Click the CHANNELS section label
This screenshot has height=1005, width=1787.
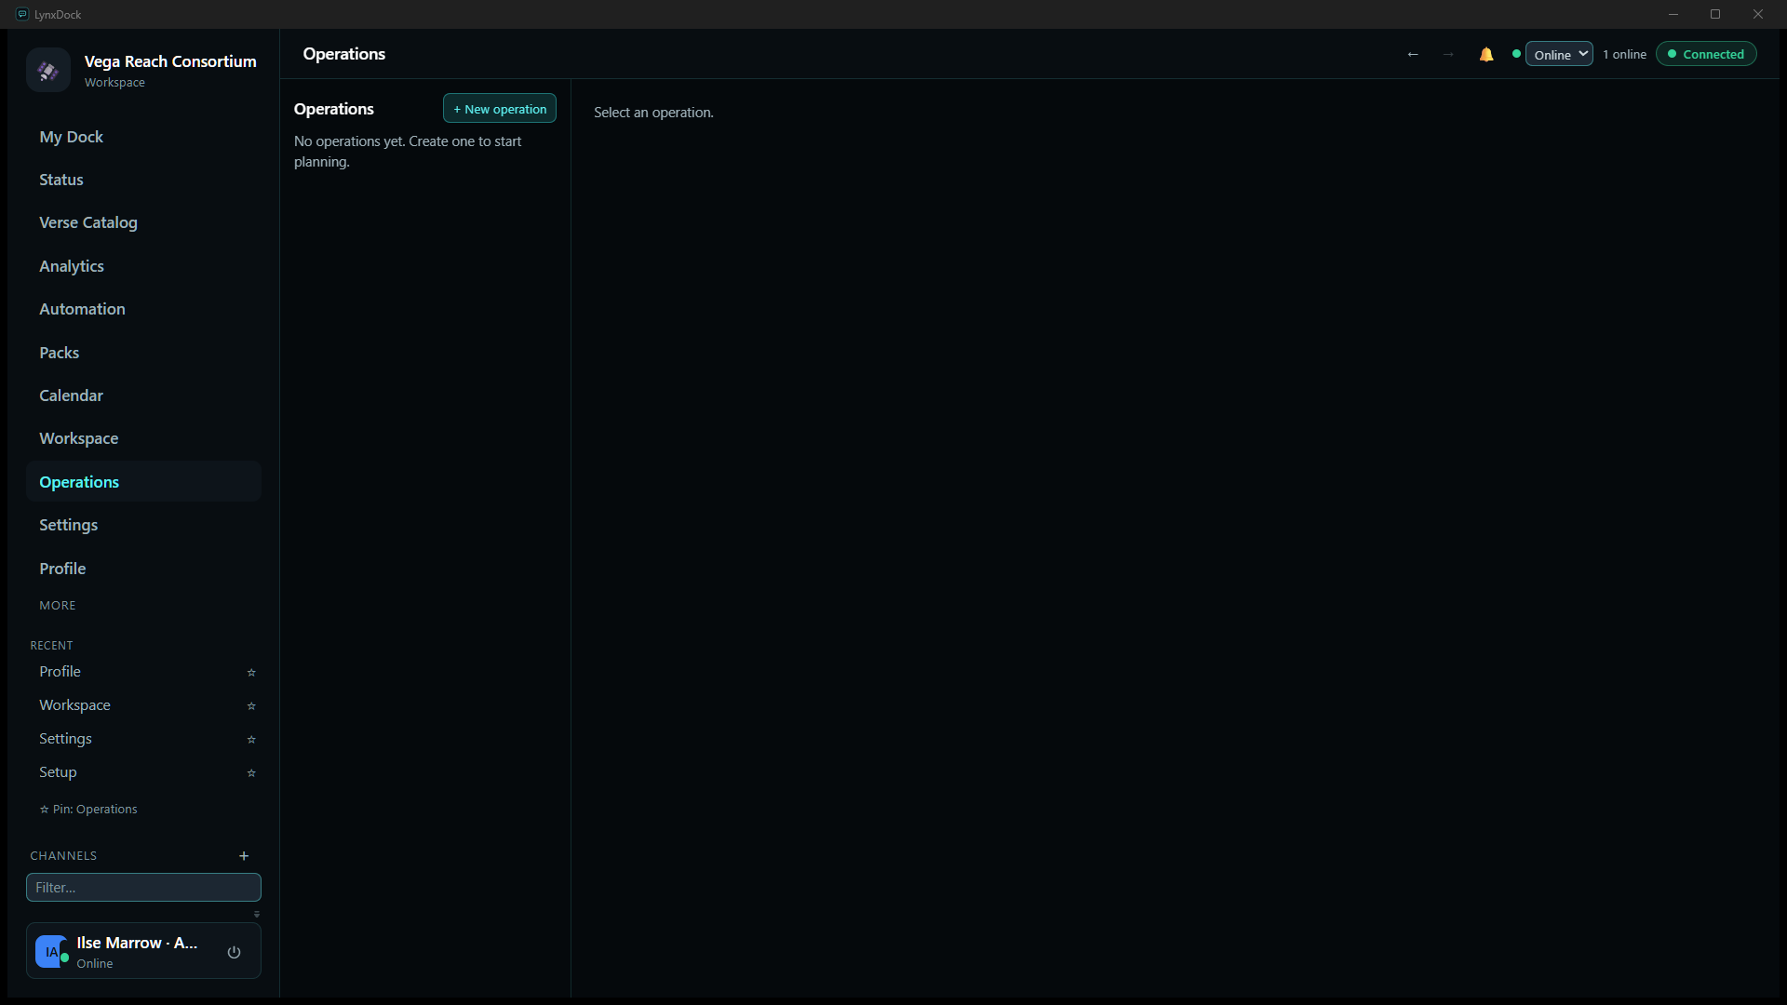click(63, 856)
